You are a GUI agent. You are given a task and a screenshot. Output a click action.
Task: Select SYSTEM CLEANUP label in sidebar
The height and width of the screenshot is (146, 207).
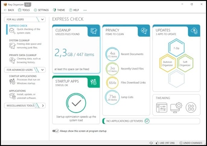pyautogui.click(x=19, y=40)
